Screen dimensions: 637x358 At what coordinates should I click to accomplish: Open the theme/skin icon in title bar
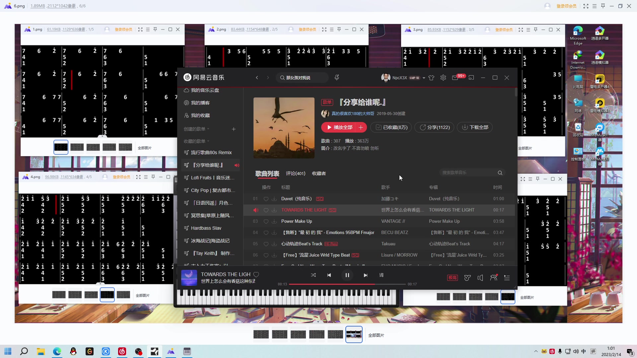[x=431, y=78]
